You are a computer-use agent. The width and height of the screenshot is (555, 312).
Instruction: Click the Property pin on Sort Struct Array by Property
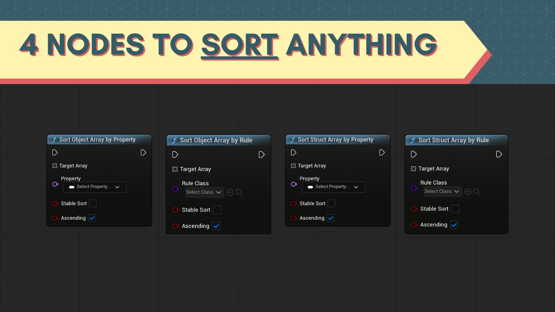pyautogui.click(x=294, y=184)
